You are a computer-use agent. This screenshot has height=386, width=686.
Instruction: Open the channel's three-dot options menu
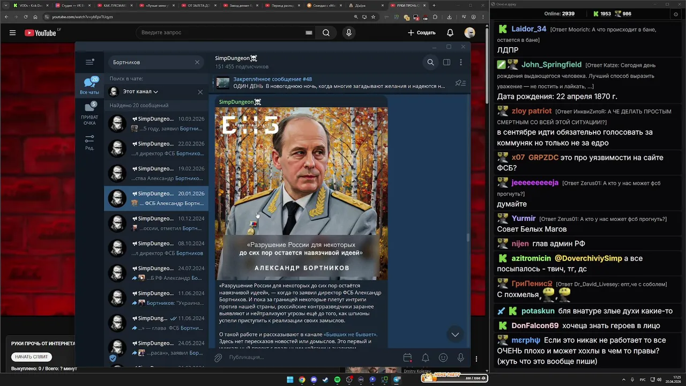click(x=460, y=62)
